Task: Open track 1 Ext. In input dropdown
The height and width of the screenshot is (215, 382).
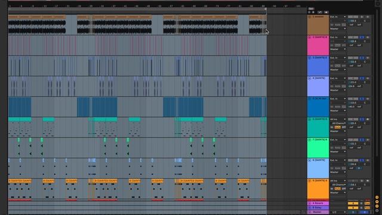Action: tap(338, 17)
